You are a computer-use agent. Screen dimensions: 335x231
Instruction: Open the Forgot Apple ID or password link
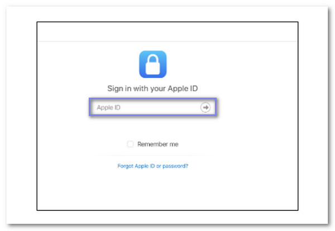point(153,166)
